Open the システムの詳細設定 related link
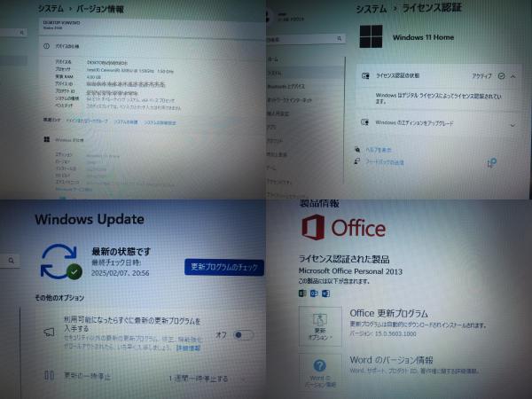The height and width of the screenshot is (399, 532). (x=160, y=122)
